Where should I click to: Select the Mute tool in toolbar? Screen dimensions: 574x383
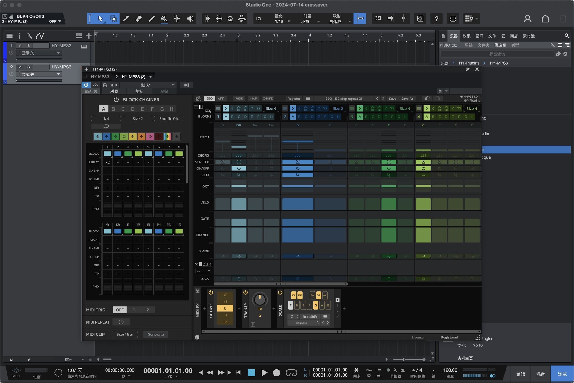pos(164,19)
